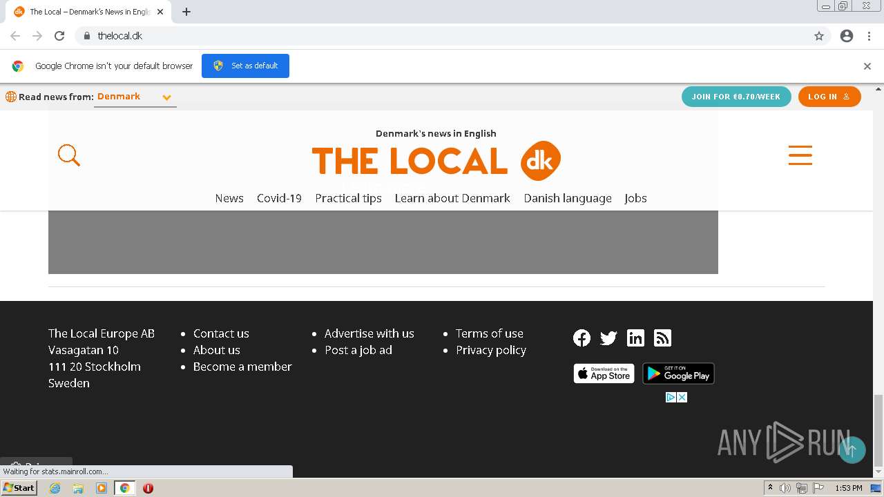Open the media player taskbar icon
Screen dimensions: 884x497
click(102, 488)
